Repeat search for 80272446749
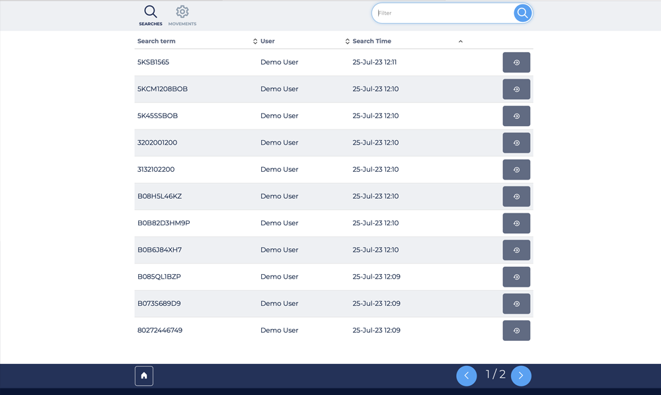The height and width of the screenshot is (395, 661). tap(516, 330)
